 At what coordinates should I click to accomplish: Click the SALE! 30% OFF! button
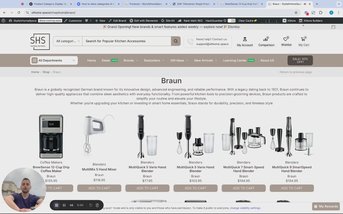pos(300,61)
